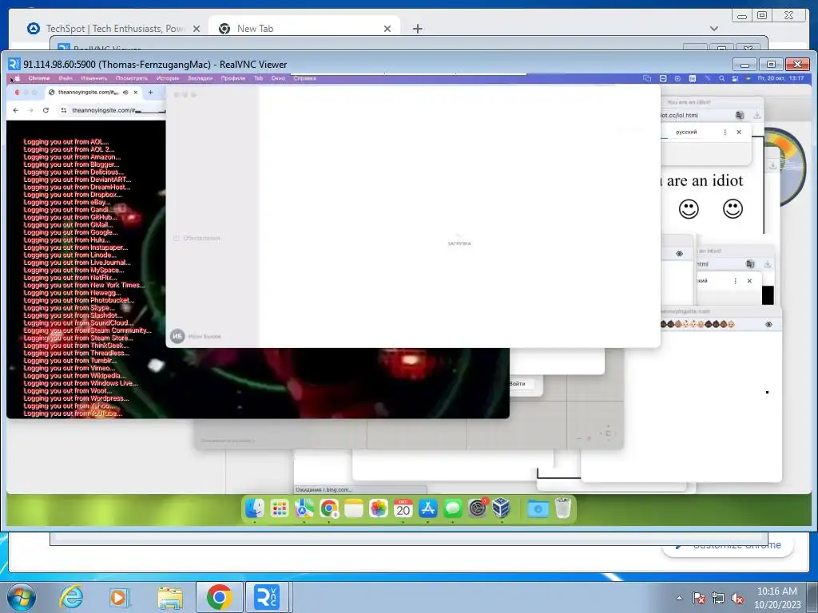Launch Internet Explorer from Windows taskbar
This screenshot has width=818, height=613.
point(71,597)
